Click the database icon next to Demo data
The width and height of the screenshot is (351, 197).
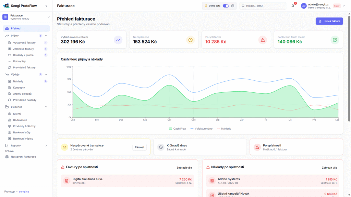click(233, 6)
